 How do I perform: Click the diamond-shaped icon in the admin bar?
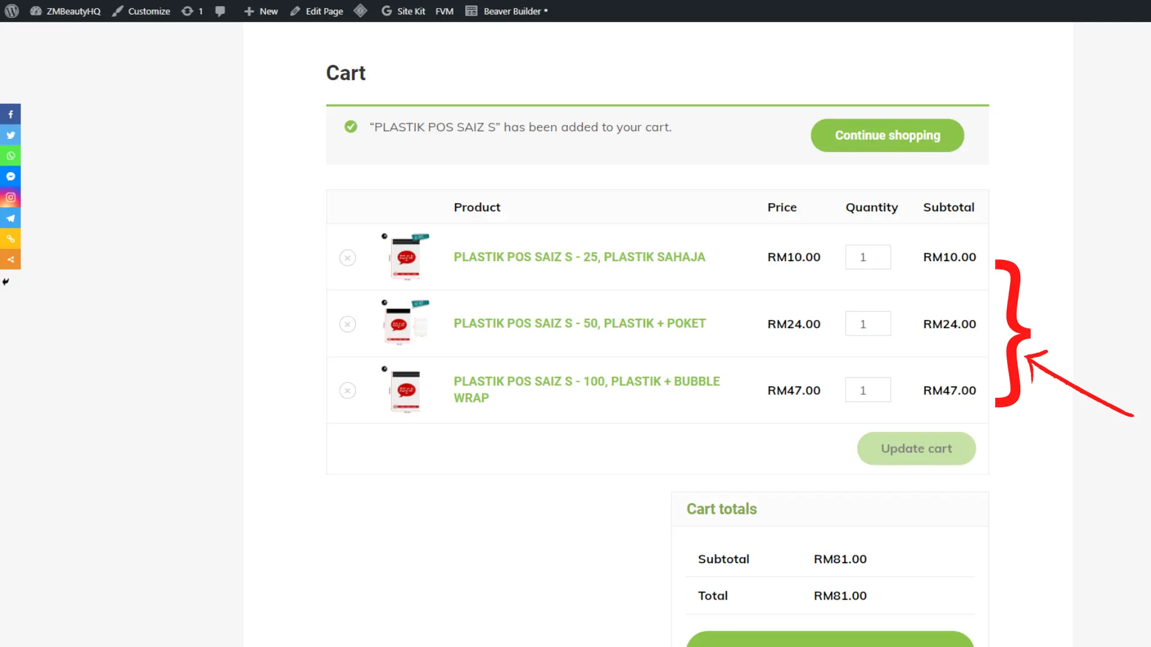[x=360, y=11]
